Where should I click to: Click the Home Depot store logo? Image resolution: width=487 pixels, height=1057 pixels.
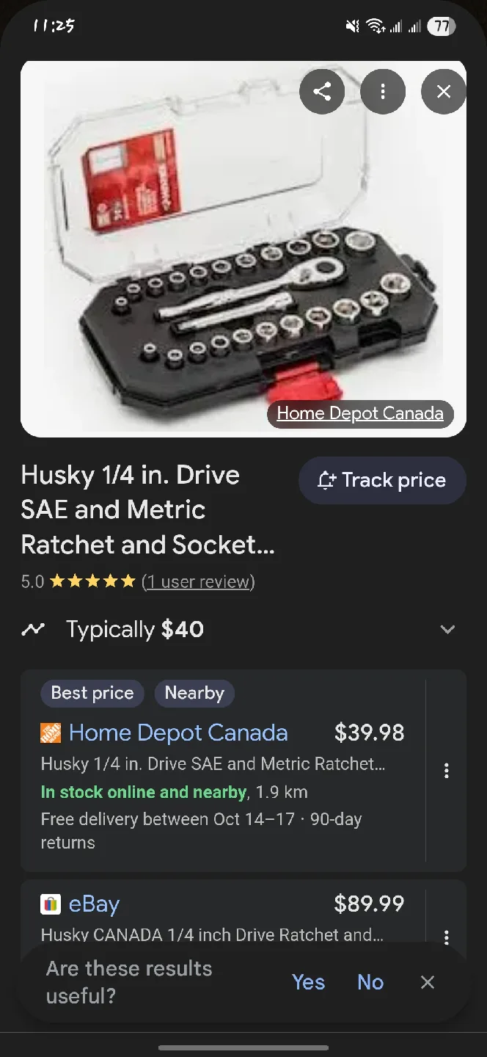click(x=48, y=733)
